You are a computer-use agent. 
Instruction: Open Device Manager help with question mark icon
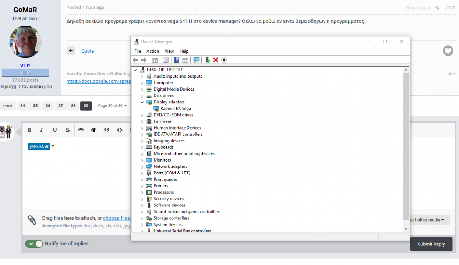pyautogui.click(x=177, y=60)
